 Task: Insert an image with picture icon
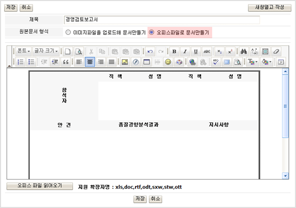pos(125,62)
